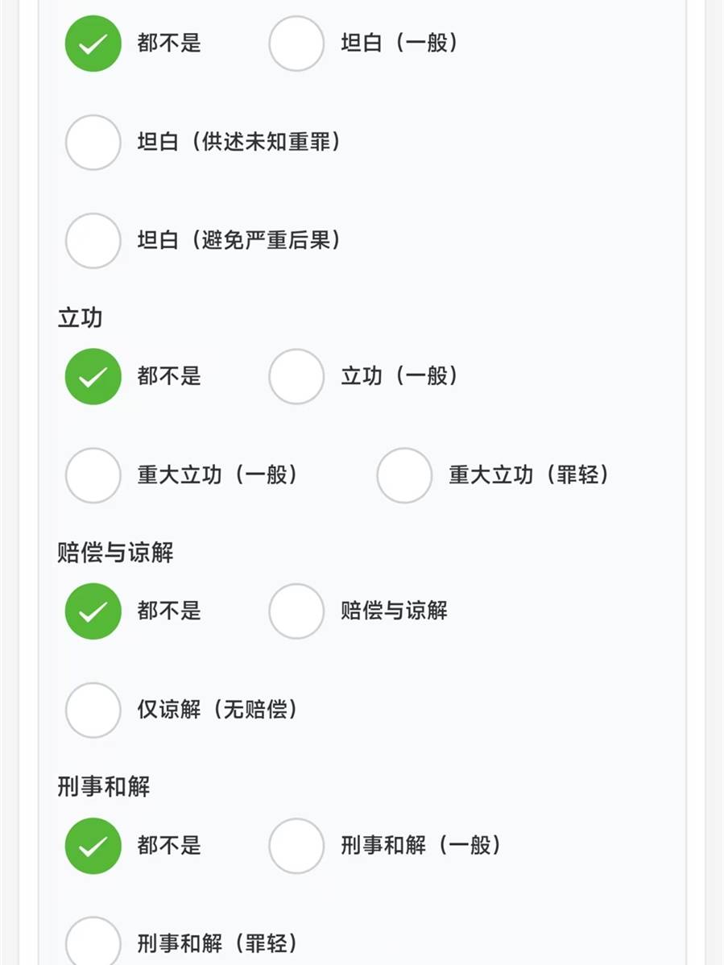Click the 立功 section heading
This screenshot has width=724, height=965.
80,318
